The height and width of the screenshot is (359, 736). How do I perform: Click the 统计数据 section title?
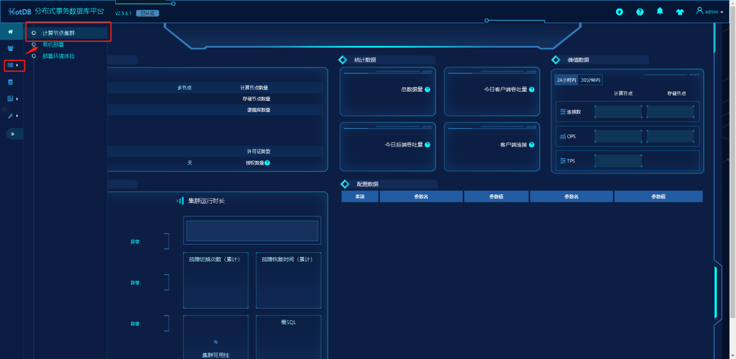[365, 60]
